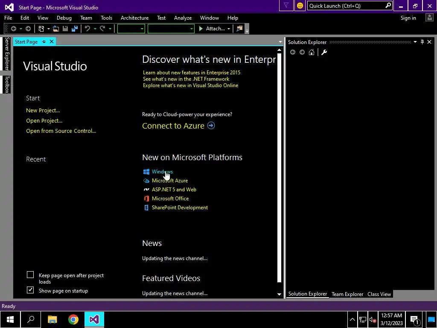Click the Save toolbar icon
The image size is (437, 328).
click(x=65, y=29)
